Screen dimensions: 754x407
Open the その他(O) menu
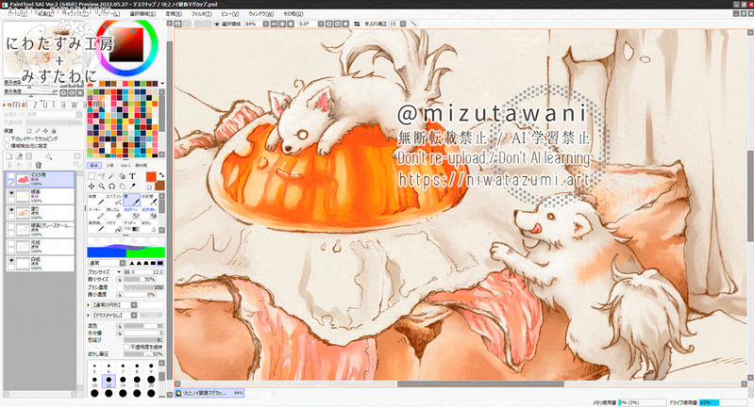(293, 14)
